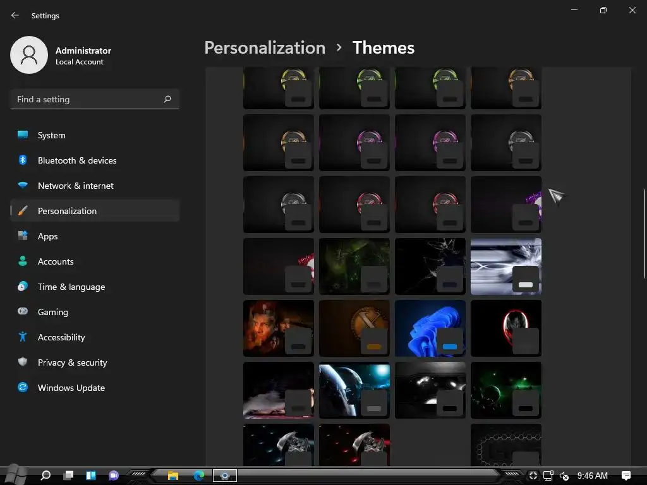The width and height of the screenshot is (647, 485).
Task: Open Task View from the taskbar
Action: (68, 476)
